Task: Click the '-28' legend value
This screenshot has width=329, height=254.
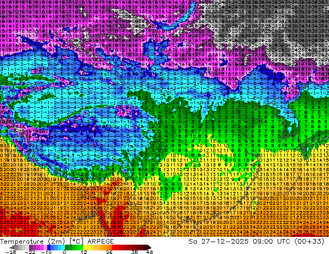Action: 10,252
